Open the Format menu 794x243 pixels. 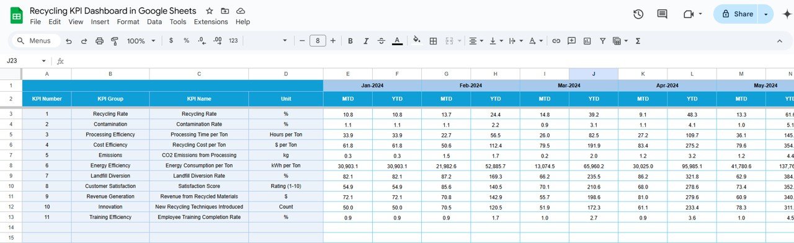[128, 22]
